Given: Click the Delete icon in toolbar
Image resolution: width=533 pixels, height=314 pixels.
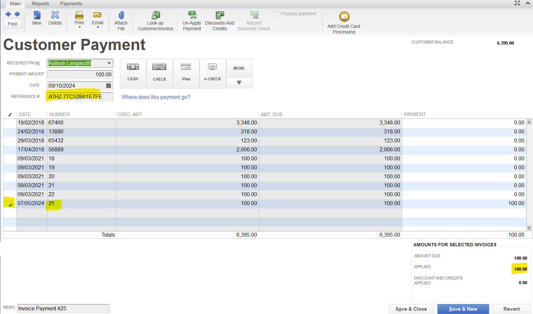Looking at the screenshot, I should click(55, 15).
